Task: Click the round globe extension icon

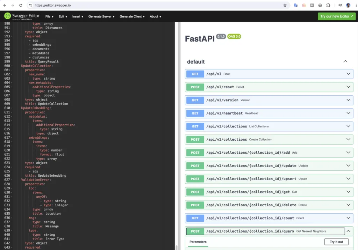Action: tap(320, 5)
